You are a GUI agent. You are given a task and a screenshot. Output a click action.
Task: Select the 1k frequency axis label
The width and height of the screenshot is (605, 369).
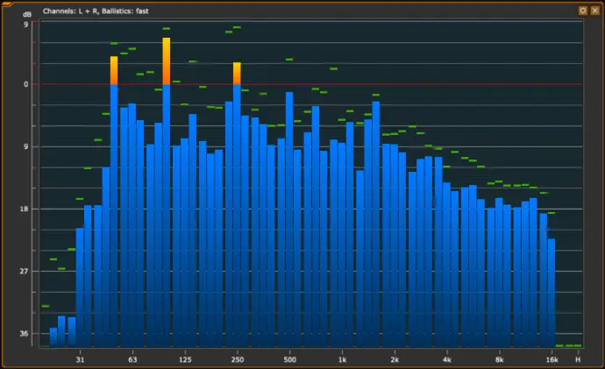coord(342,359)
